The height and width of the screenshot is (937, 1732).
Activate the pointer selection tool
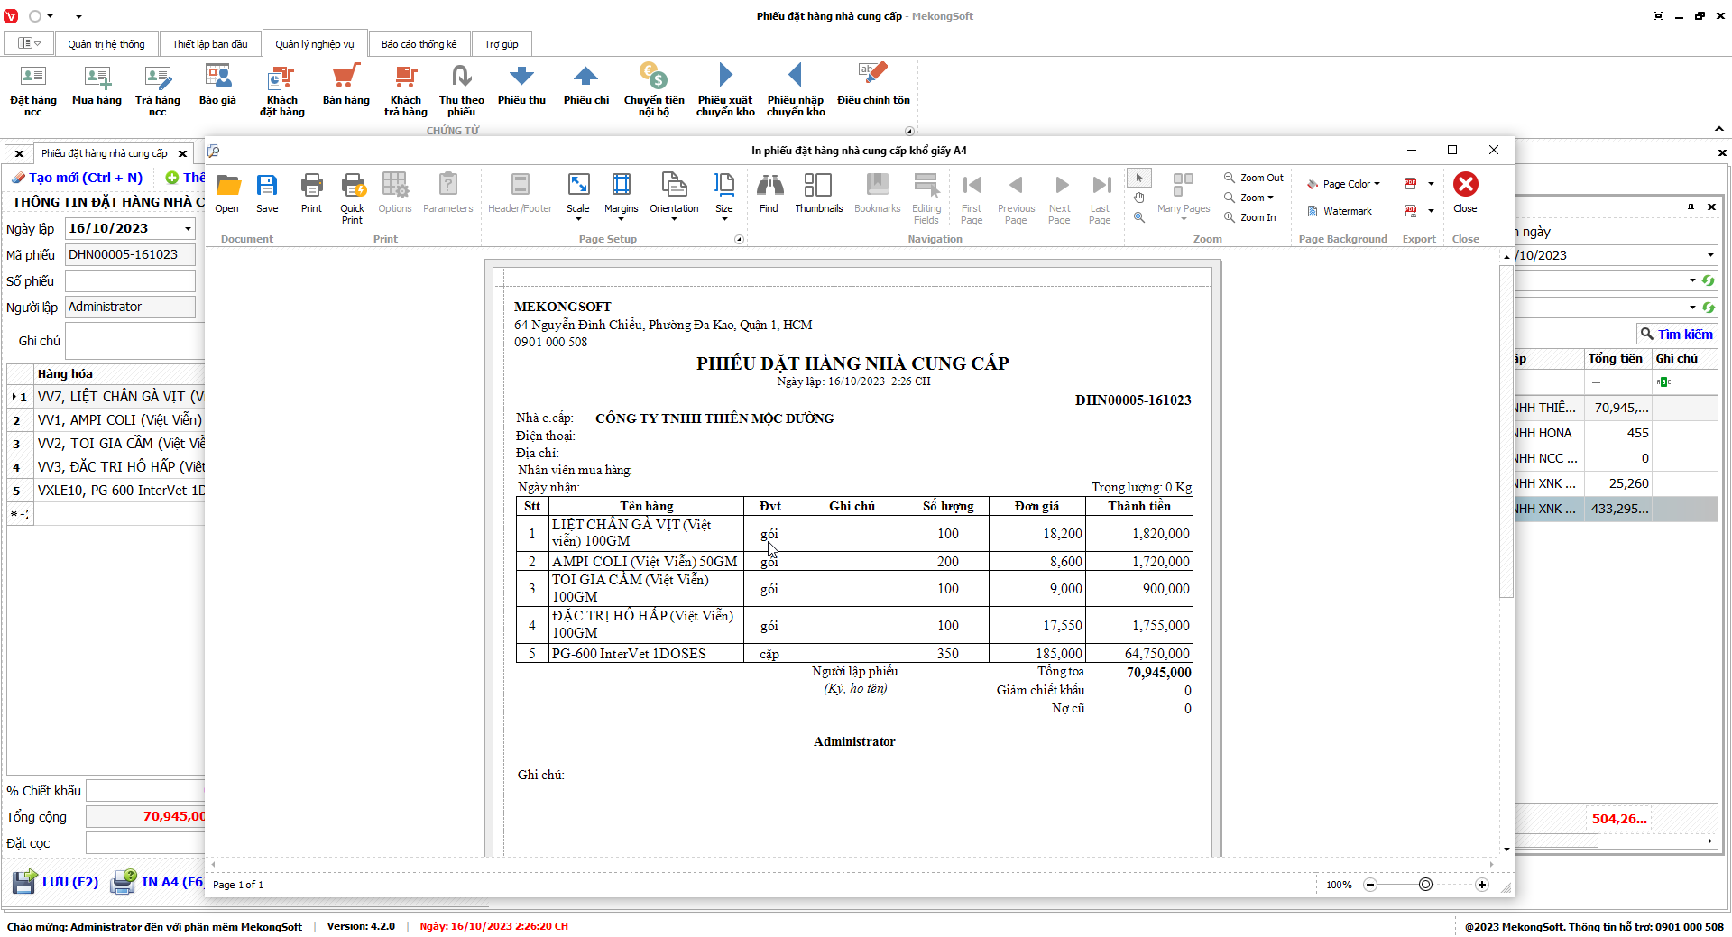pos(1139,178)
